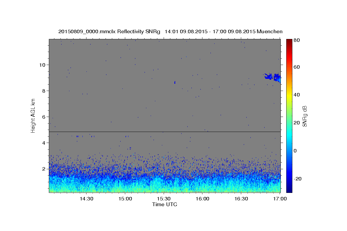The image size is (347, 231).
Task: Click the height tick label 10
Action: [42, 65]
